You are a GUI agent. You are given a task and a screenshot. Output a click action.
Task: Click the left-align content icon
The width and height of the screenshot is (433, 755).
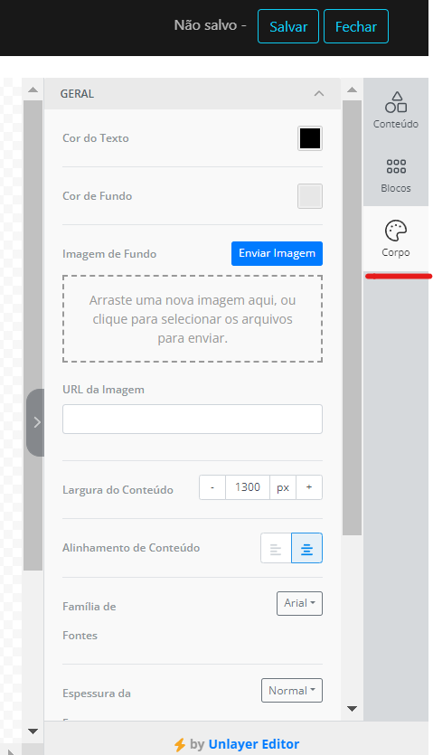276,549
